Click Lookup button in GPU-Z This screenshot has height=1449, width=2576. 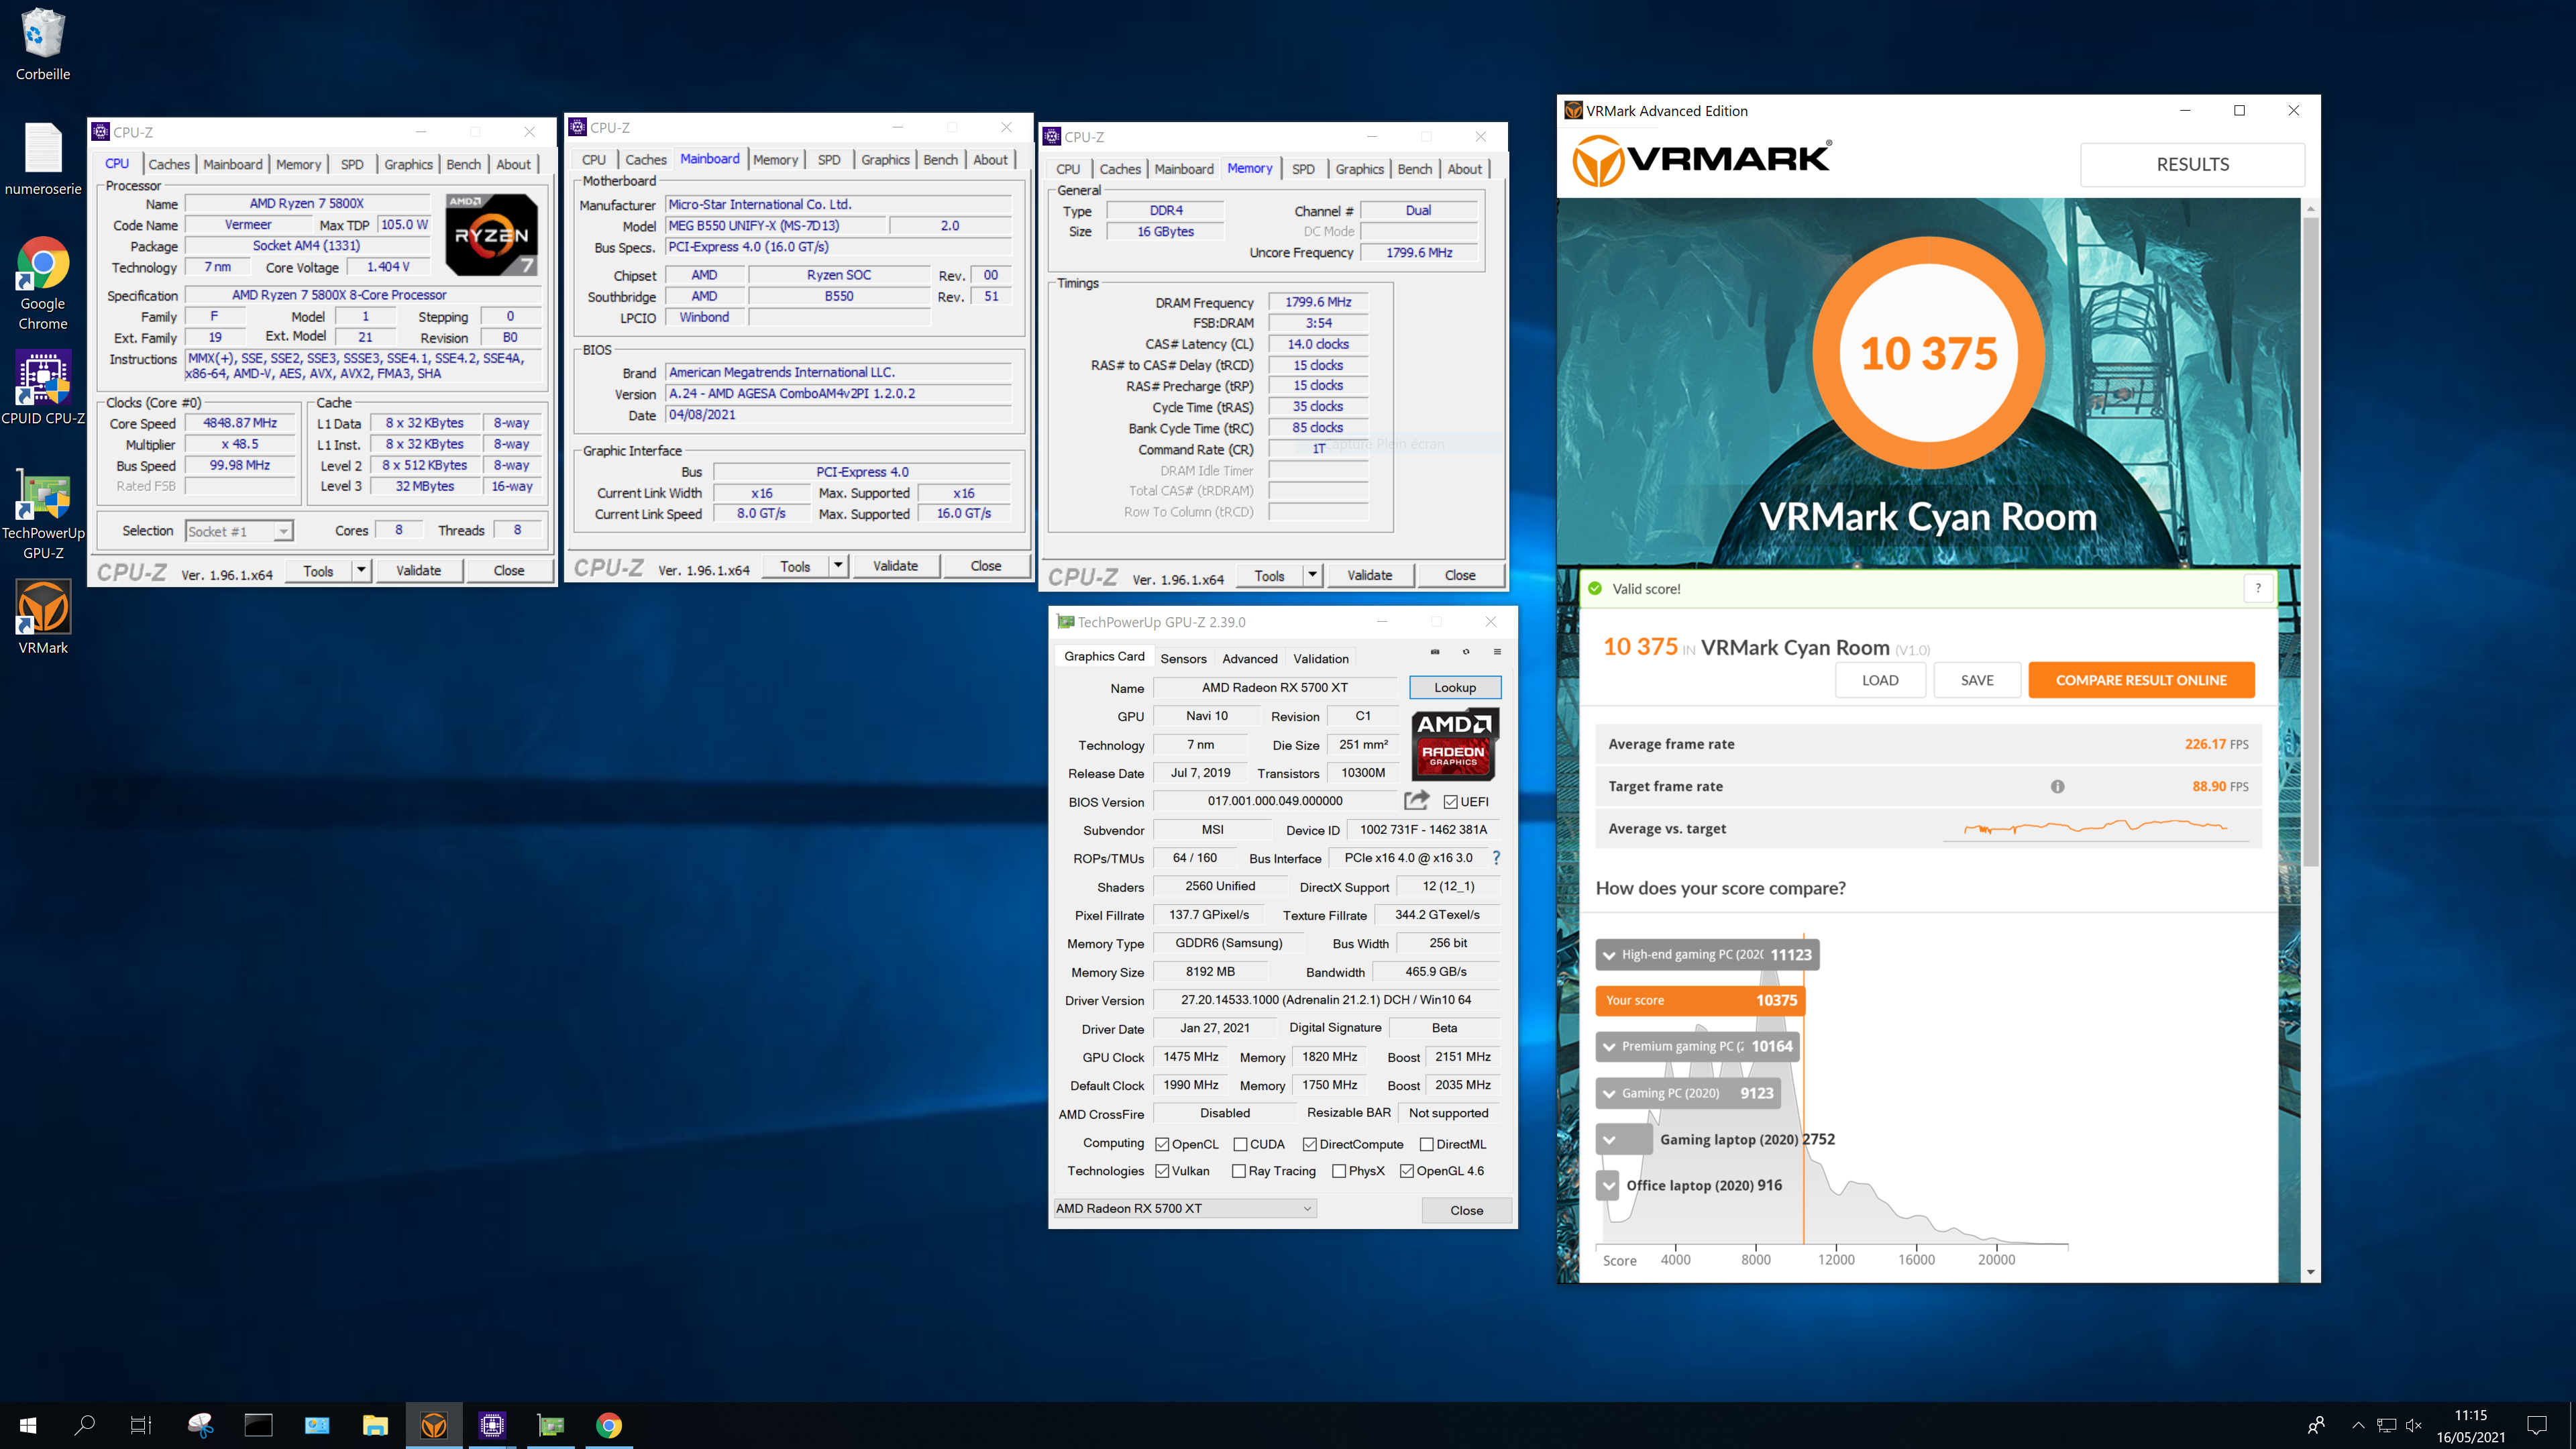click(1455, 687)
